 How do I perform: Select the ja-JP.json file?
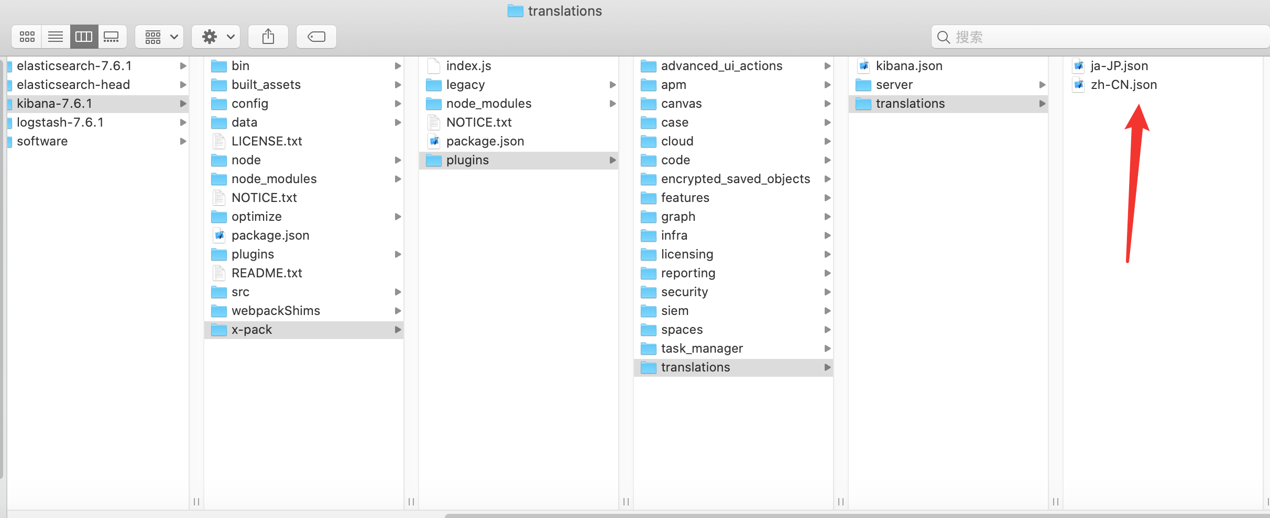coord(1119,66)
